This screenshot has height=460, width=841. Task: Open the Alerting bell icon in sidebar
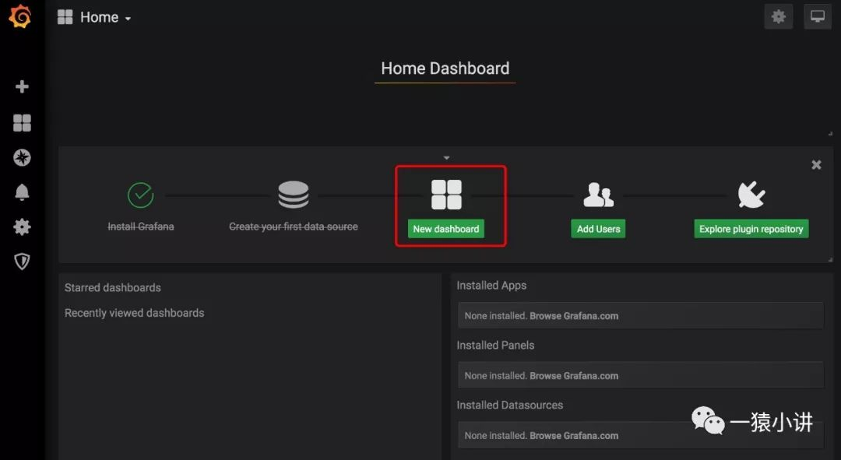pos(22,192)
